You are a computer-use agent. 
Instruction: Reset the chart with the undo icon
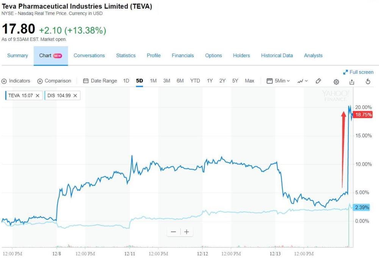click(x=368, y=82)
